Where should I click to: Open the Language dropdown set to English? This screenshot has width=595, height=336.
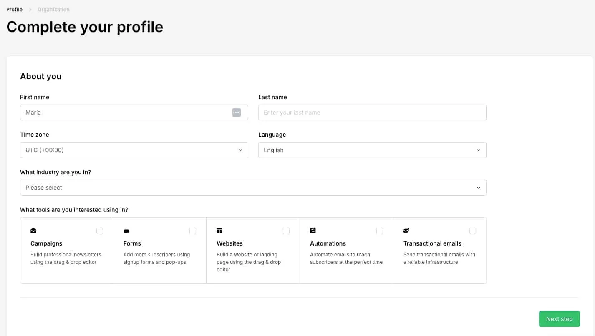coord(372,150)
